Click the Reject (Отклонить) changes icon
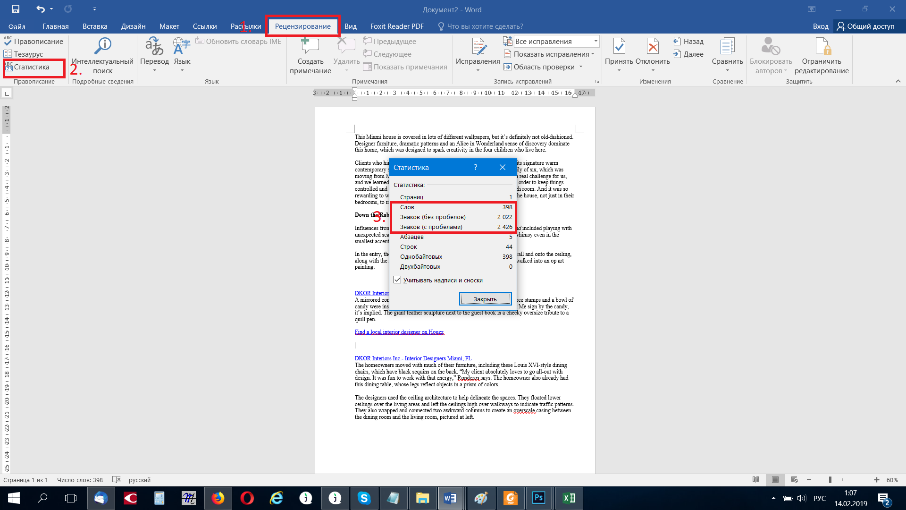Screen dimensions: 906x510 (653, 46)
